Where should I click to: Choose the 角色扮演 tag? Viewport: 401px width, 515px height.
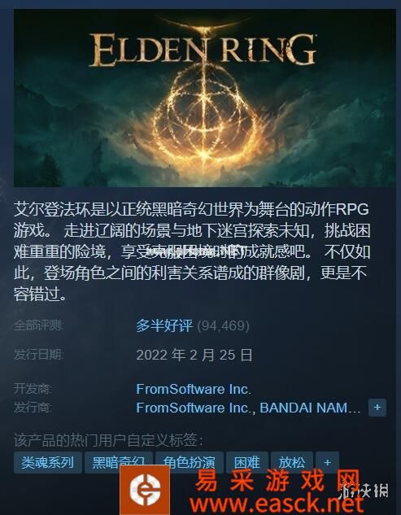point(190,462)
